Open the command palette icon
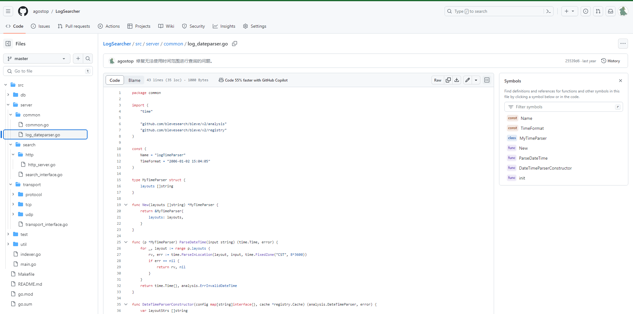 (x=549, y=11)
